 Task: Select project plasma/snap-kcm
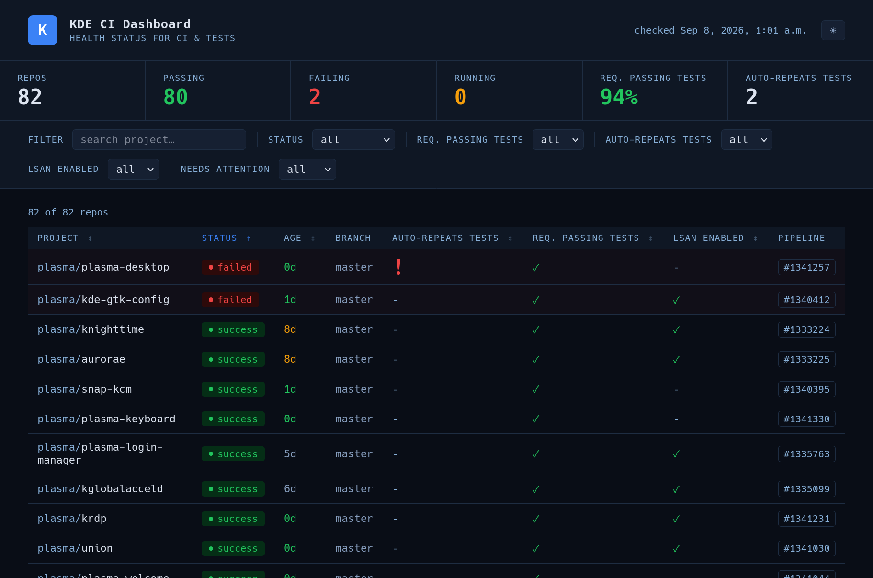[x=85, y=389]
